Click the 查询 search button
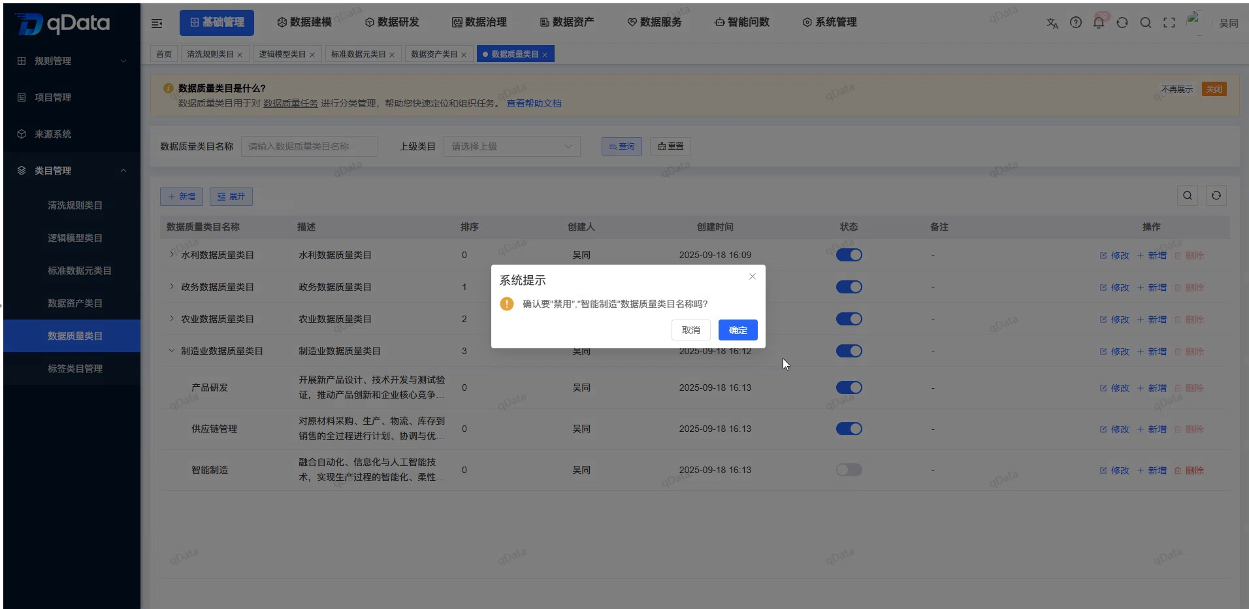 [x=622, y=146]
